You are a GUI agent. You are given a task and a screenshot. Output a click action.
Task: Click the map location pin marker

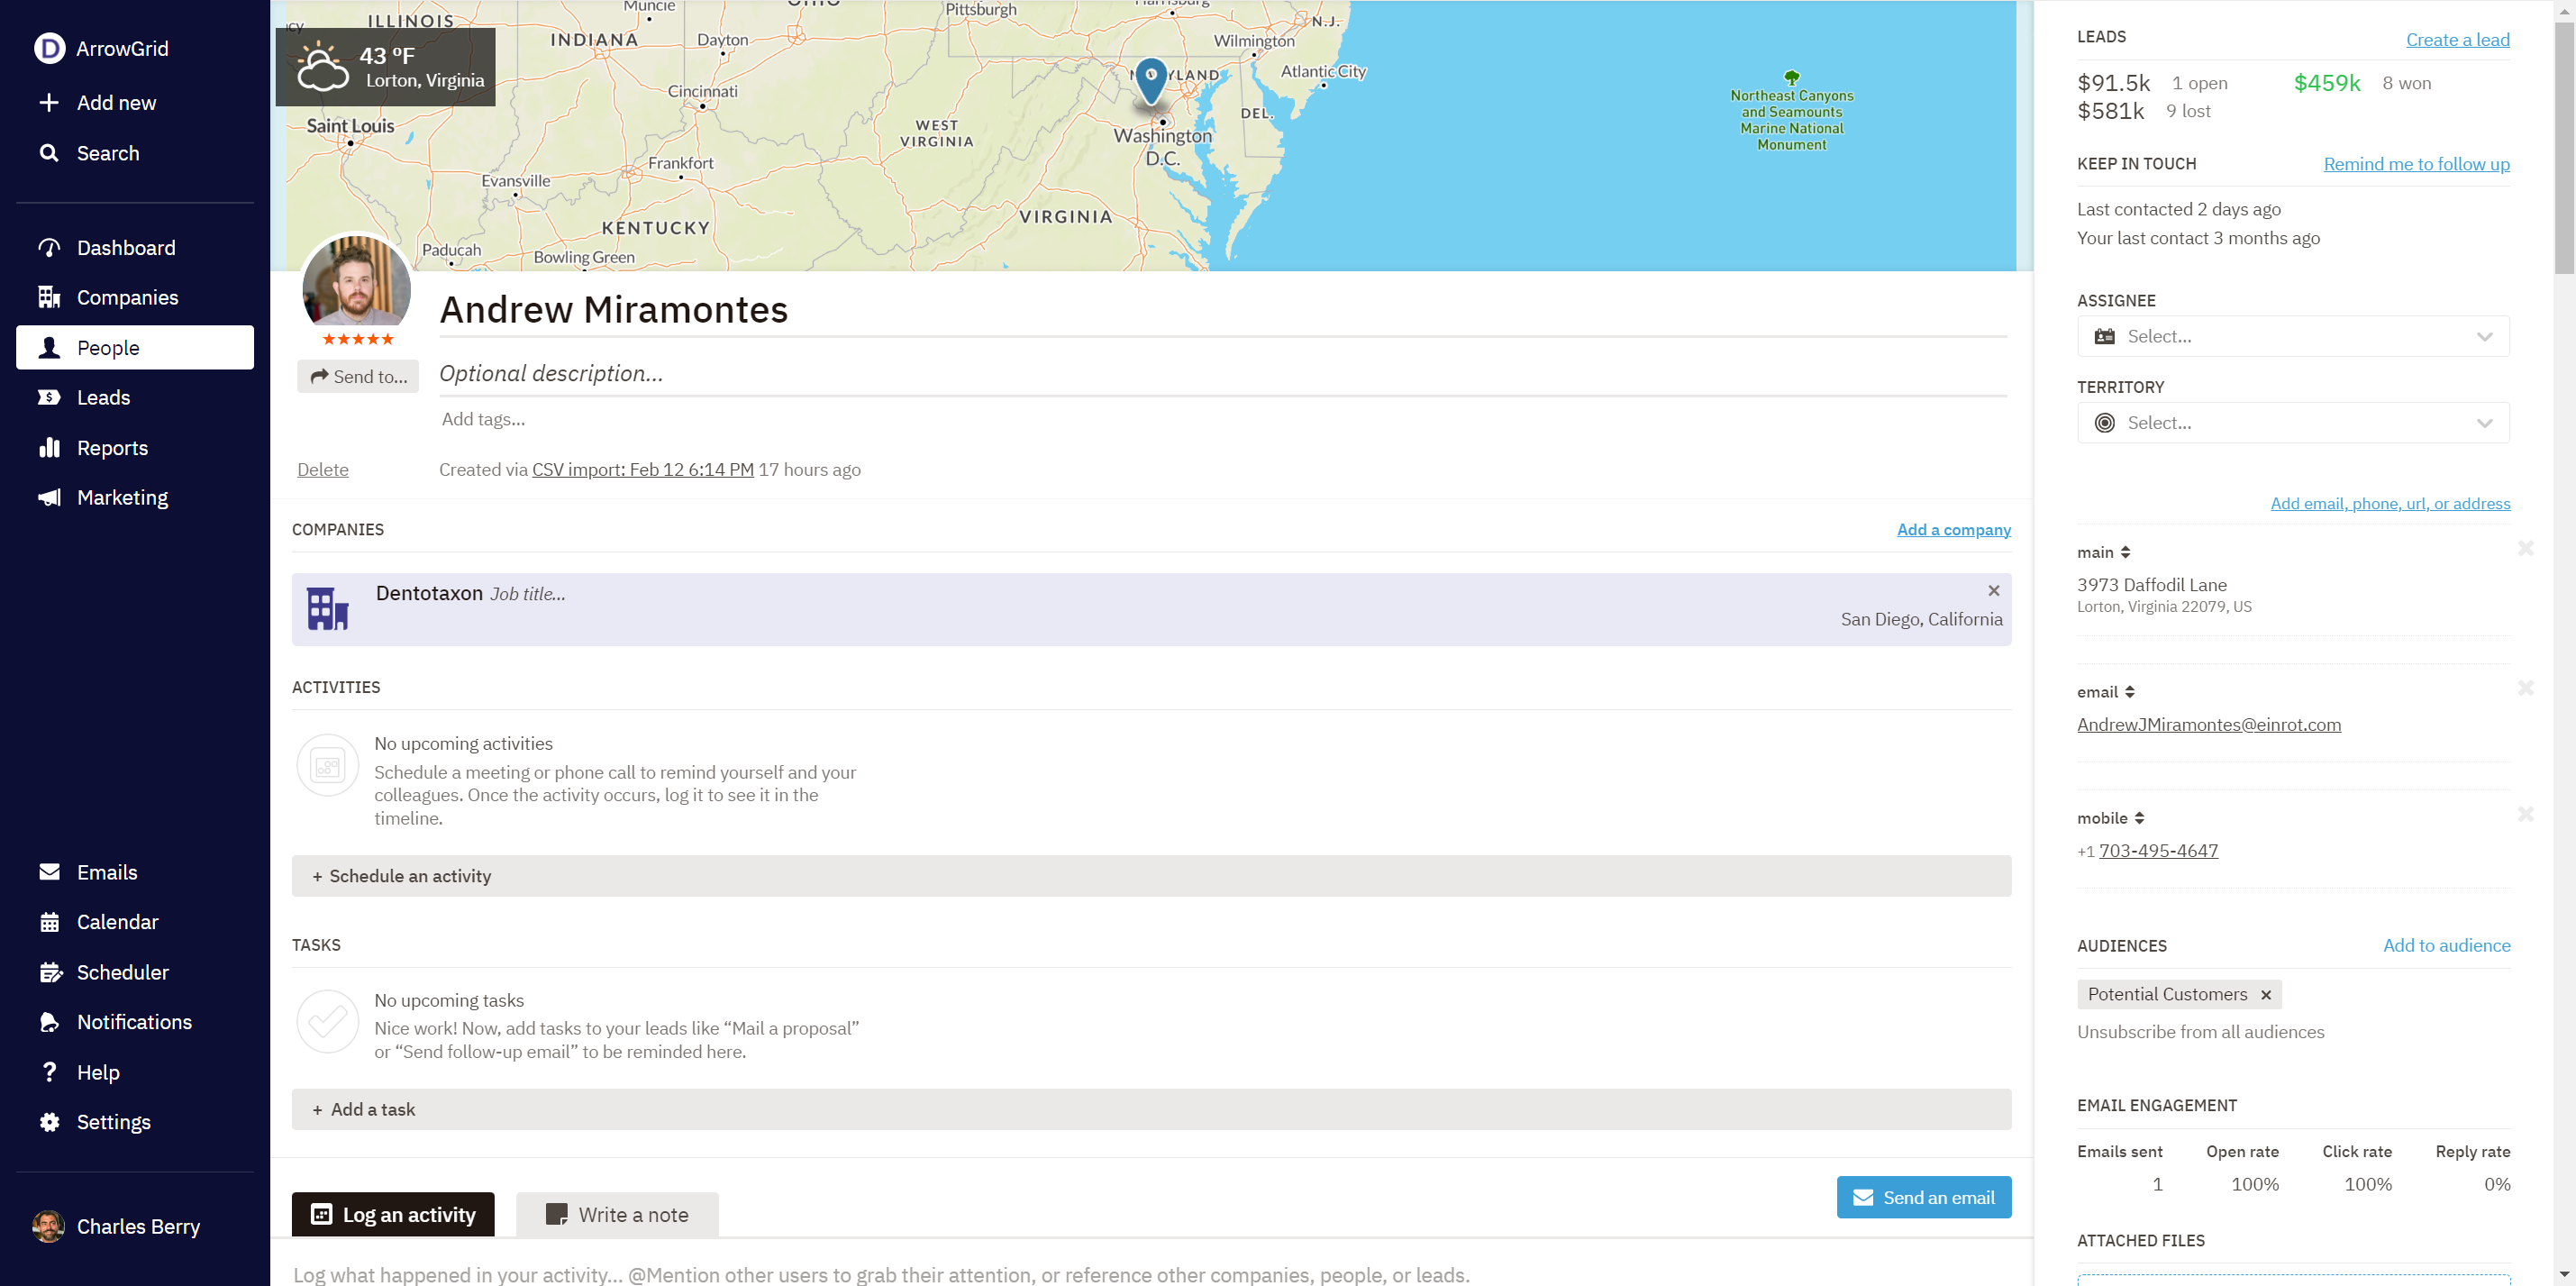pos(1151,80)
